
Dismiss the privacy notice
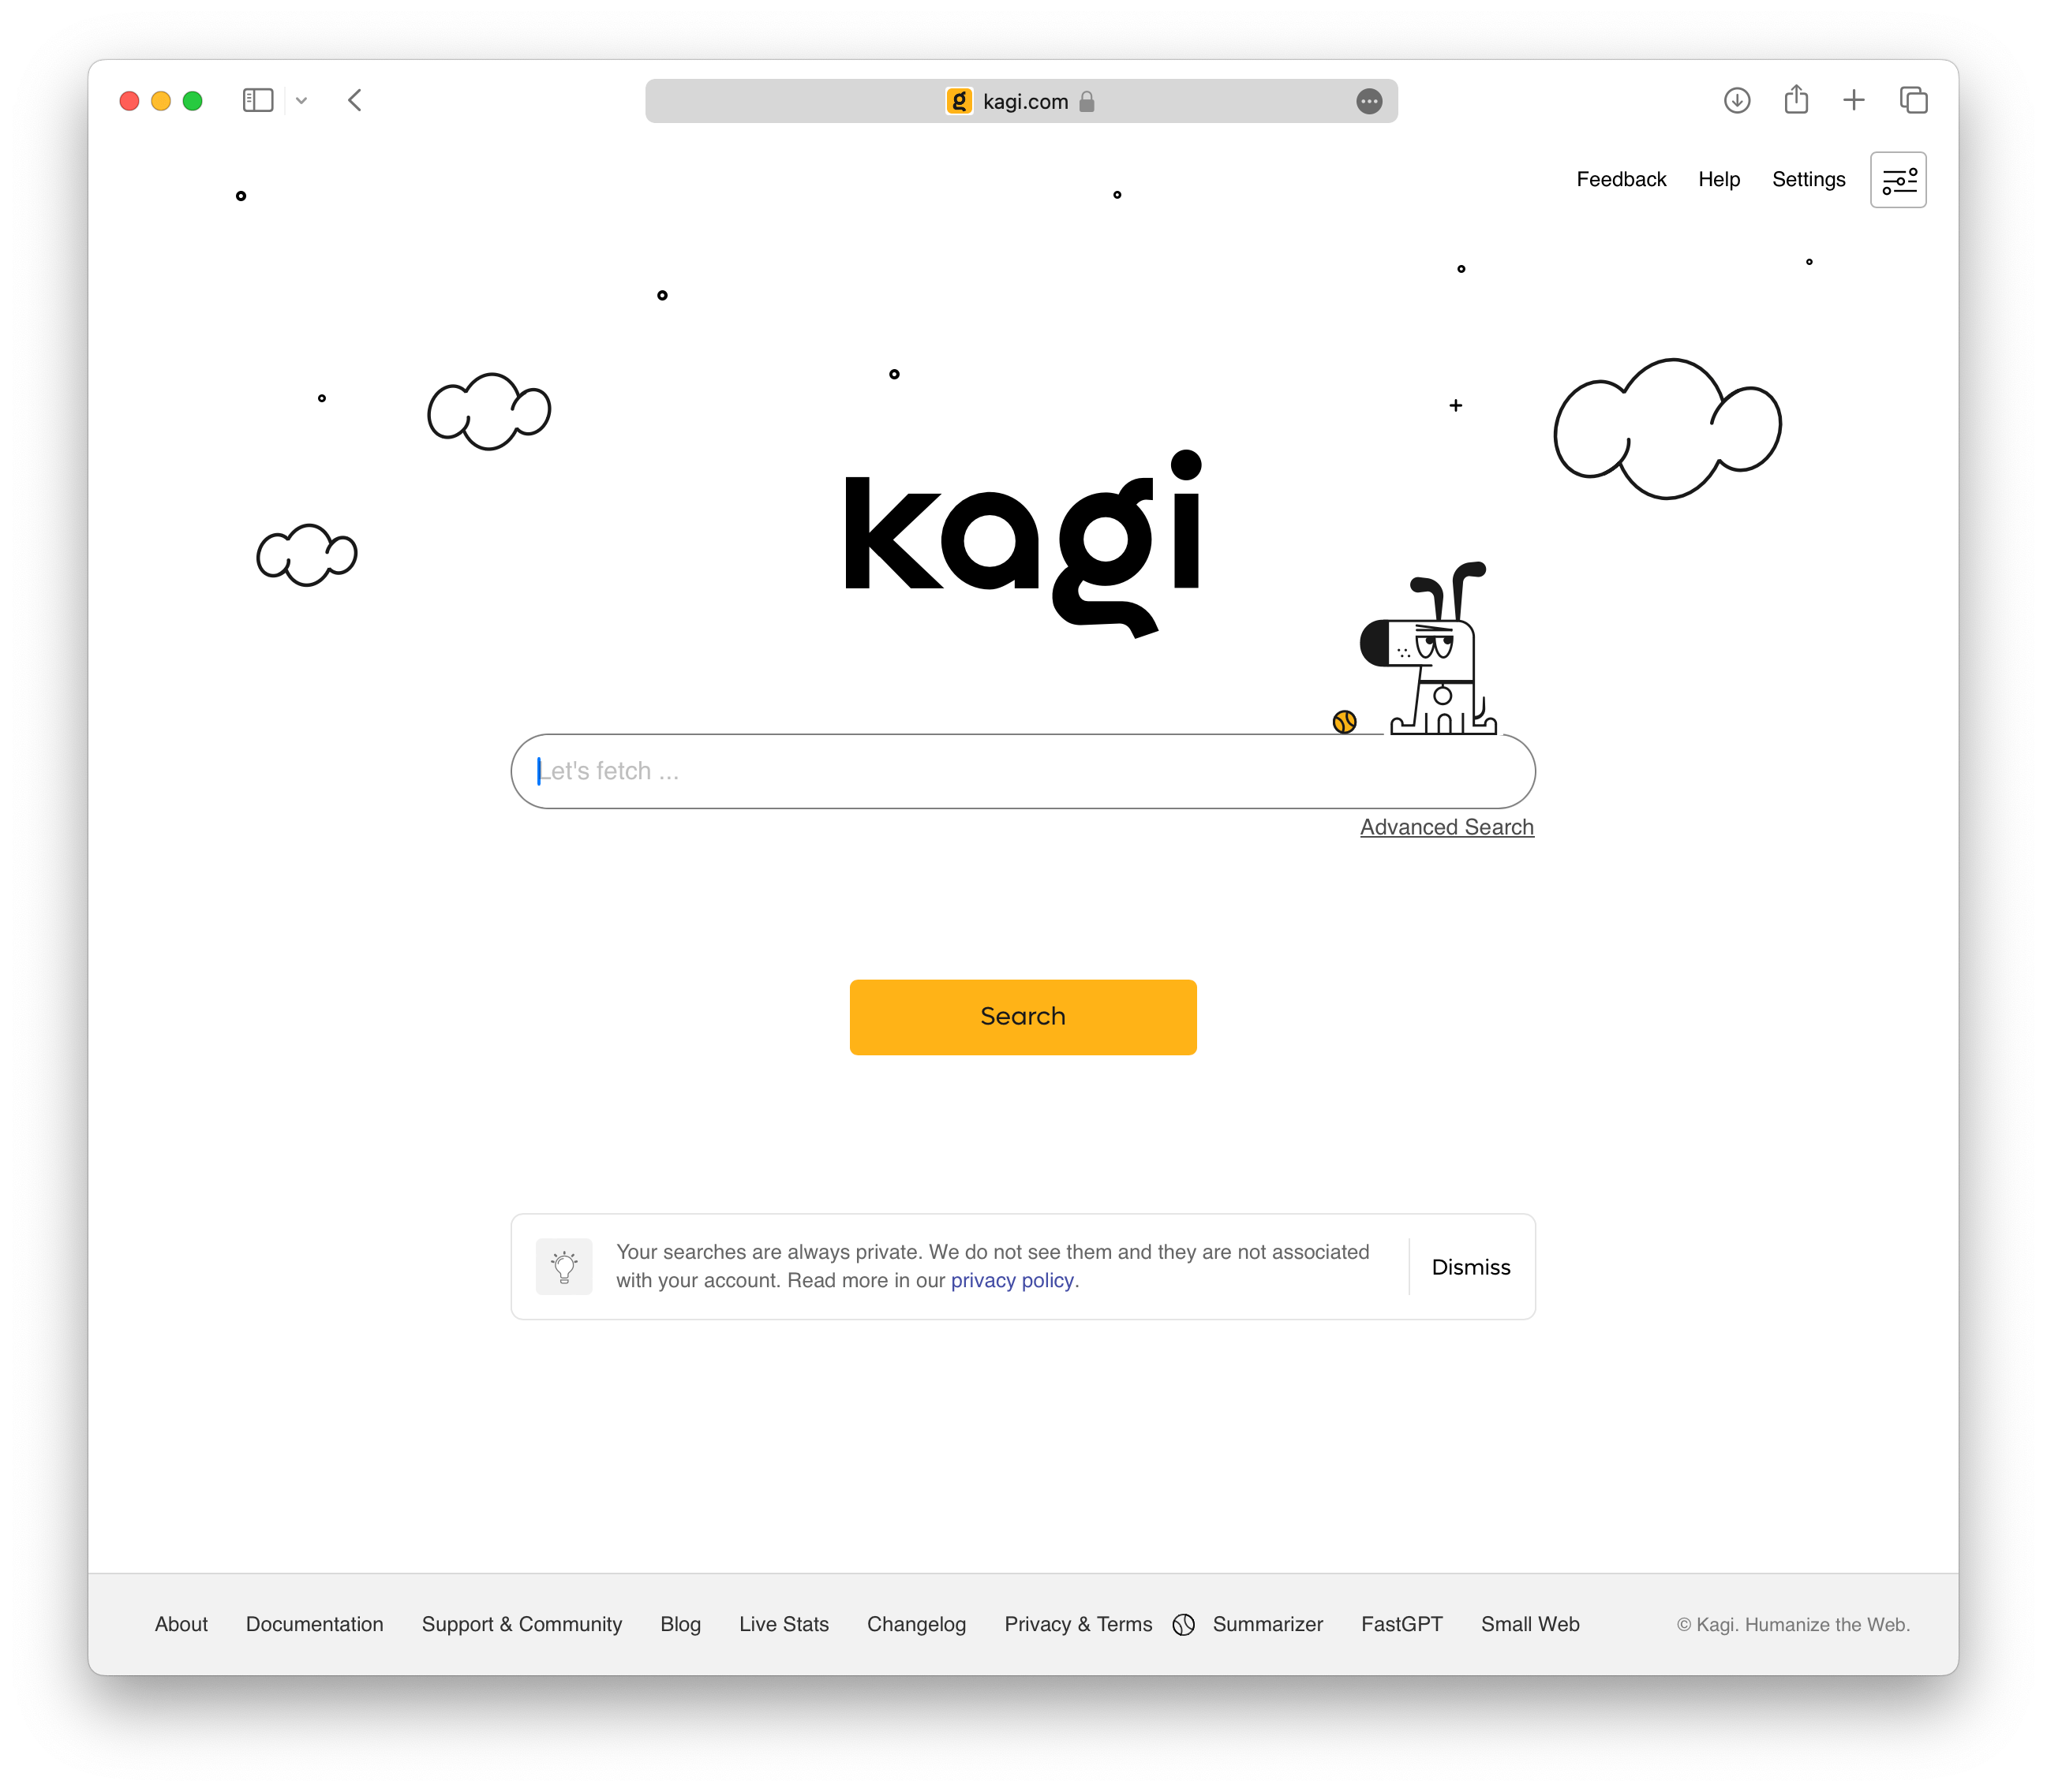point(1471,1267)
